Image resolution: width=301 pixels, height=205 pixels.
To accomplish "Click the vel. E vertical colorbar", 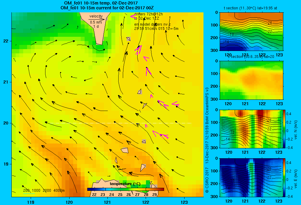I will [x=284, y=178].
